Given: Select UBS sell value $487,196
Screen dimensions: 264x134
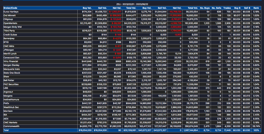Looking at the screenshot, I should click(102, 88).
